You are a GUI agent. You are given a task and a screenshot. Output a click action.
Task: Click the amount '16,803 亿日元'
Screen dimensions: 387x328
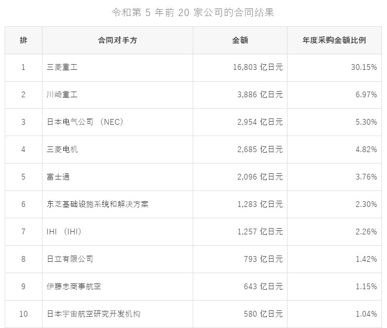point(257,67)
